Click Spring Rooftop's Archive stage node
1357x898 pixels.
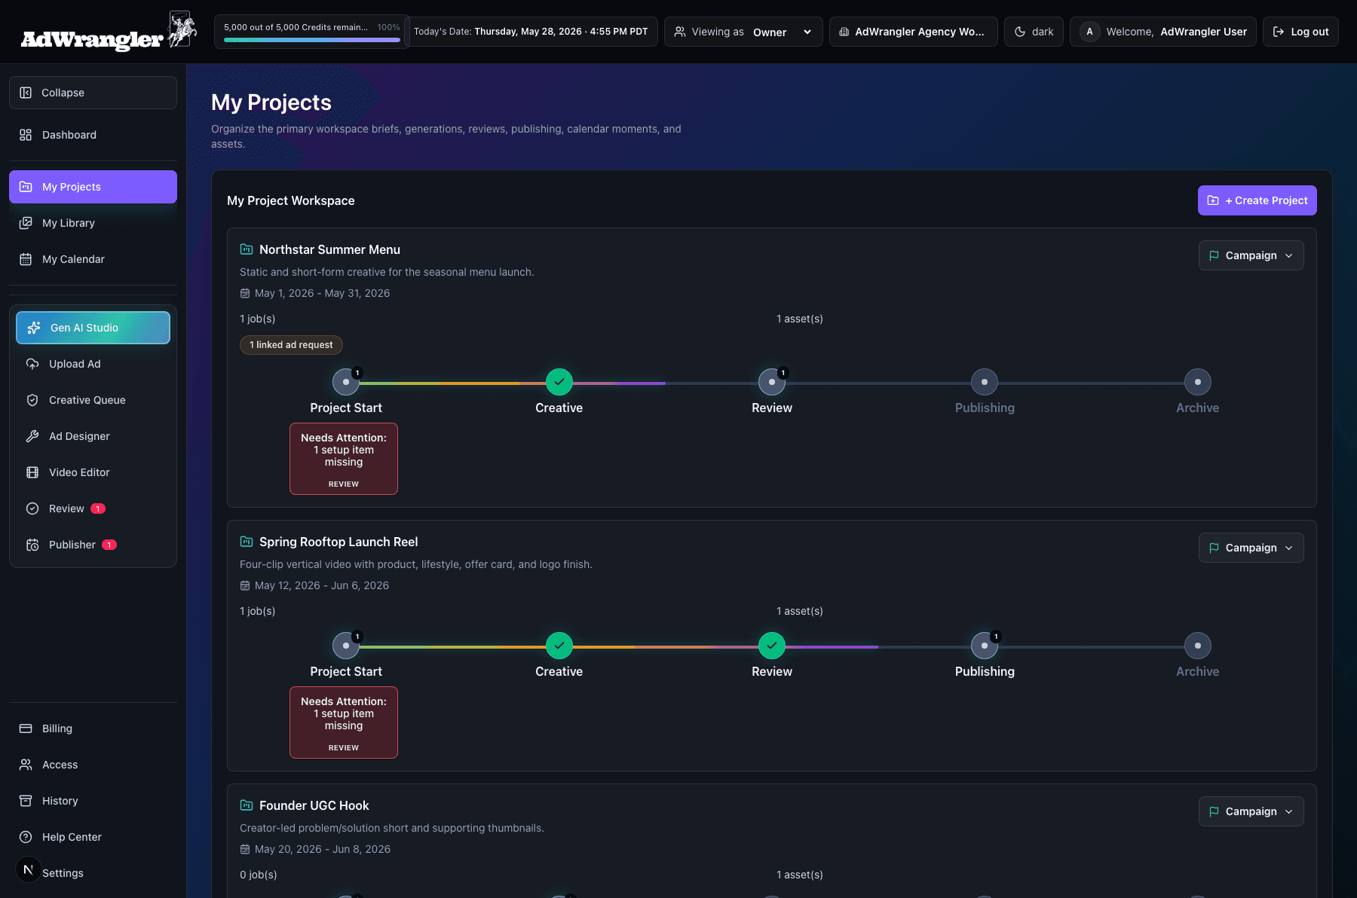pos(1198,646)
